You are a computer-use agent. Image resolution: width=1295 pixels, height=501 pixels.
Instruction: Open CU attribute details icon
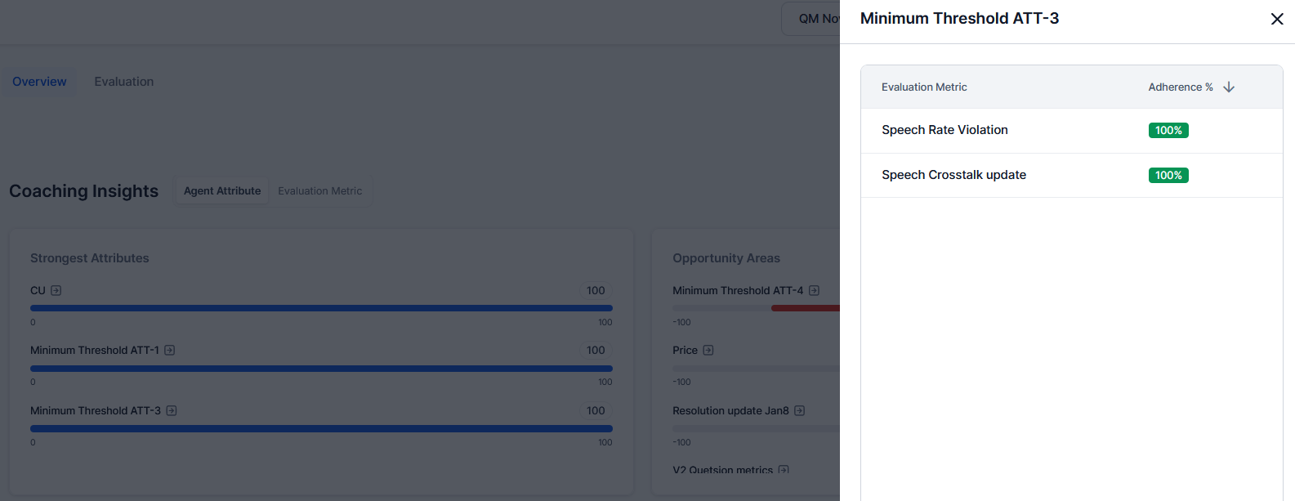coord(56,290)
